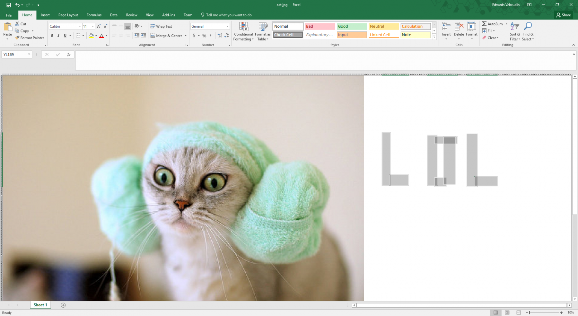The height and width of the screenshot is (316, 578).
Task: Apply Comma Style format
Action: pyautogui.click(x=211, y=36)
